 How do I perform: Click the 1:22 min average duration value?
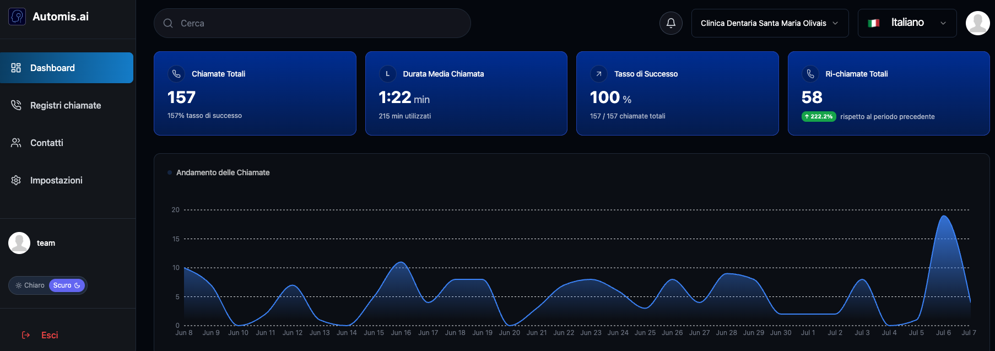[x=404, y=98]
